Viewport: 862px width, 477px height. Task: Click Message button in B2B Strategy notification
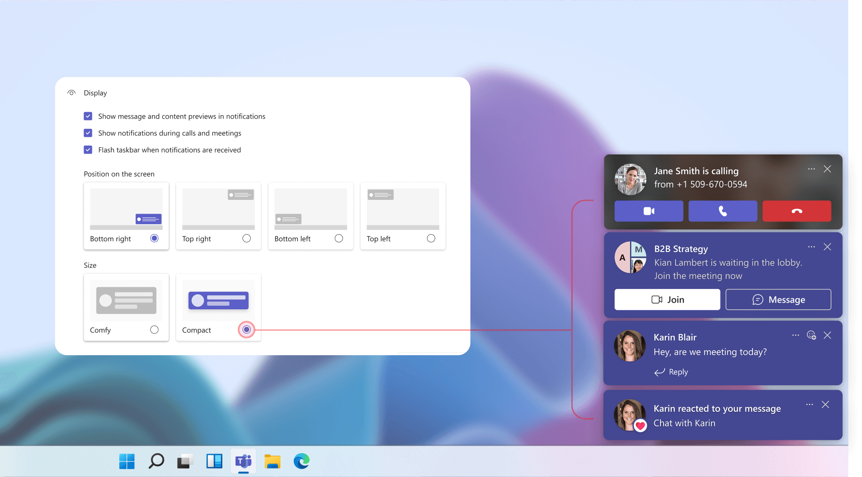tap(778, 300)
